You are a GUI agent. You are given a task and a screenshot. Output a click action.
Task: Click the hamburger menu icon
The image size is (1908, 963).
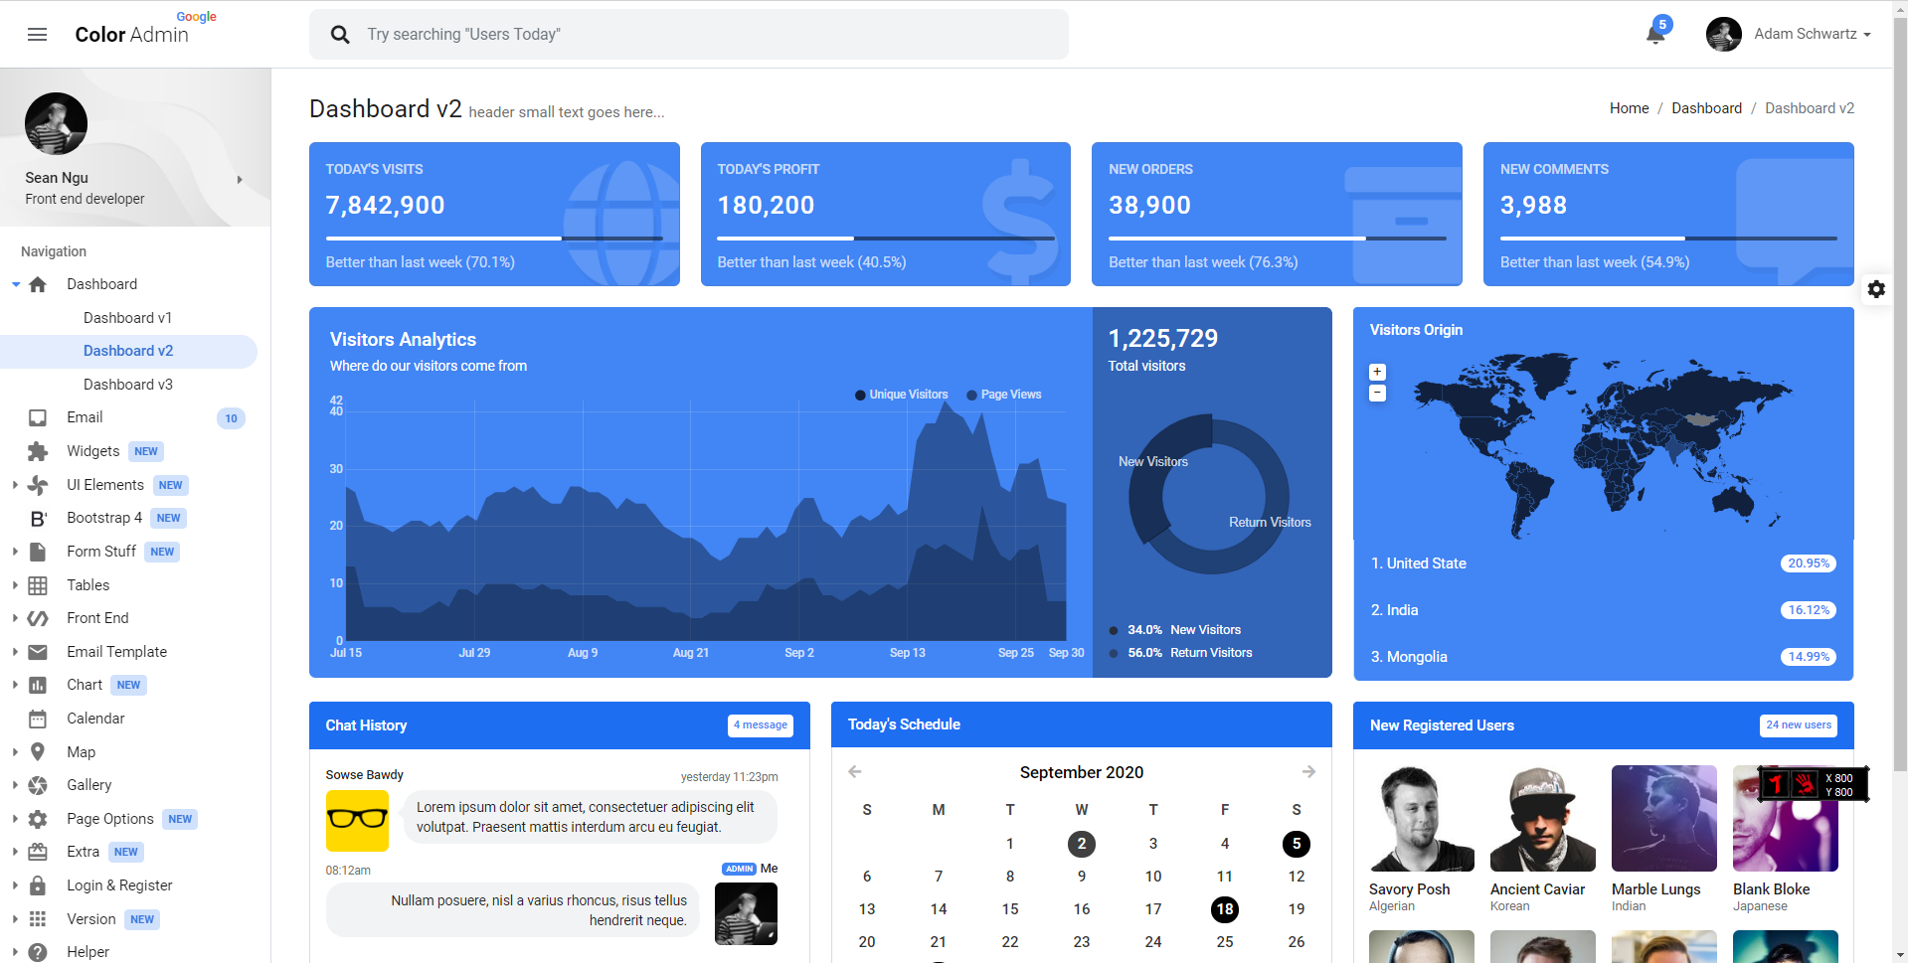[37, 35]
